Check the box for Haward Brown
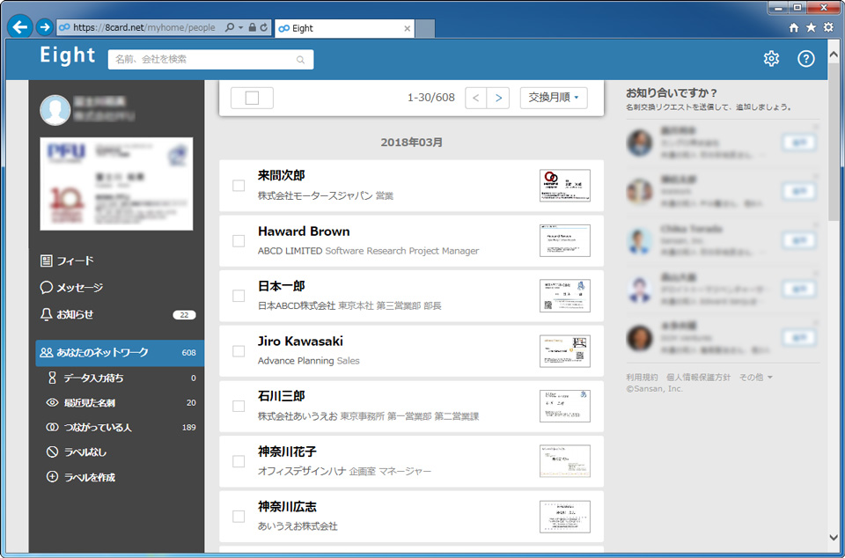This screenshot has width=845, height=558. (x=239, y=241)
